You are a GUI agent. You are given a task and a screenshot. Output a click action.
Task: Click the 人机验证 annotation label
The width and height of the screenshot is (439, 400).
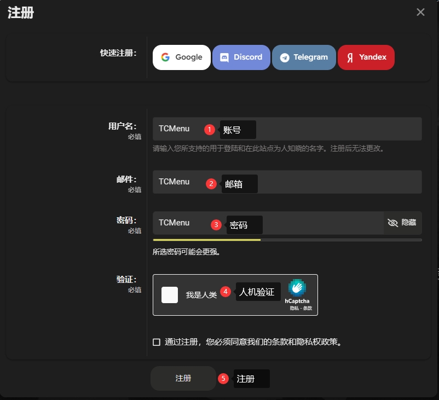click(258, 292)
